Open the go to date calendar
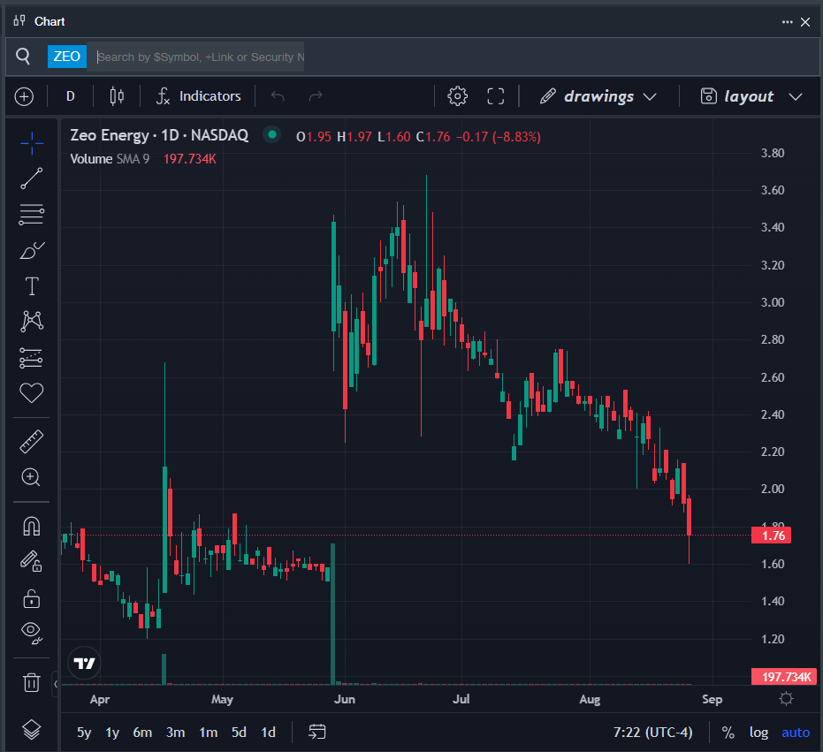Viewport: 823px width, 752px height. pyautogui.click(x=317, y=732)
